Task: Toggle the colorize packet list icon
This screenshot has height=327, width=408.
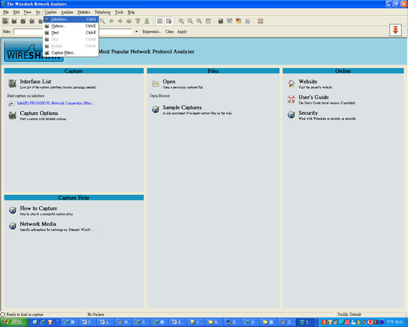Action: pos(160,21)
